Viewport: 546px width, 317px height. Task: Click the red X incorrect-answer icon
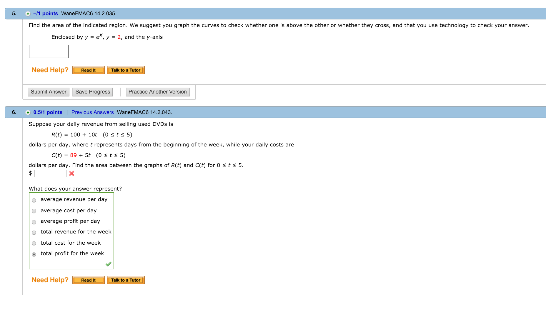(x=71, y=173)
